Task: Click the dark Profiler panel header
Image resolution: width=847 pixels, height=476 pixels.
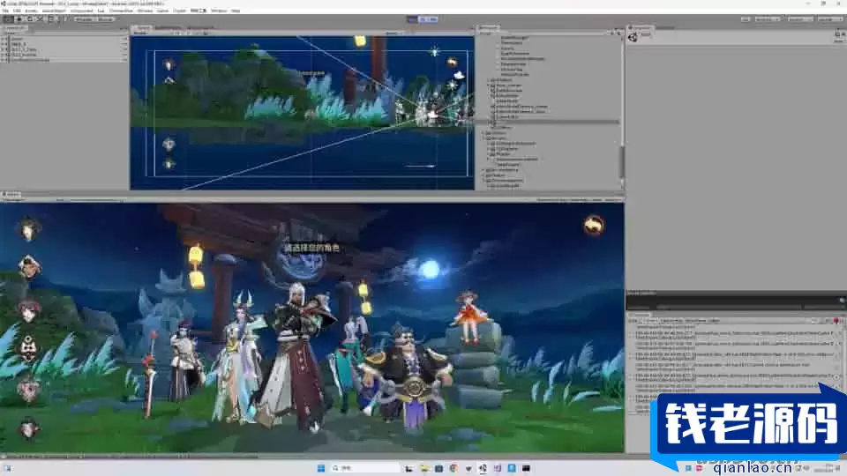Action: pos(736,294)
